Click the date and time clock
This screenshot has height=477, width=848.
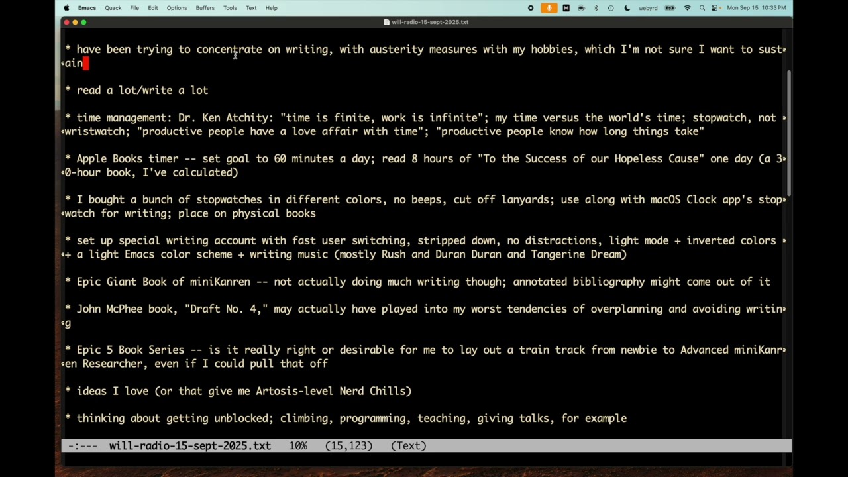click(756, 8)
